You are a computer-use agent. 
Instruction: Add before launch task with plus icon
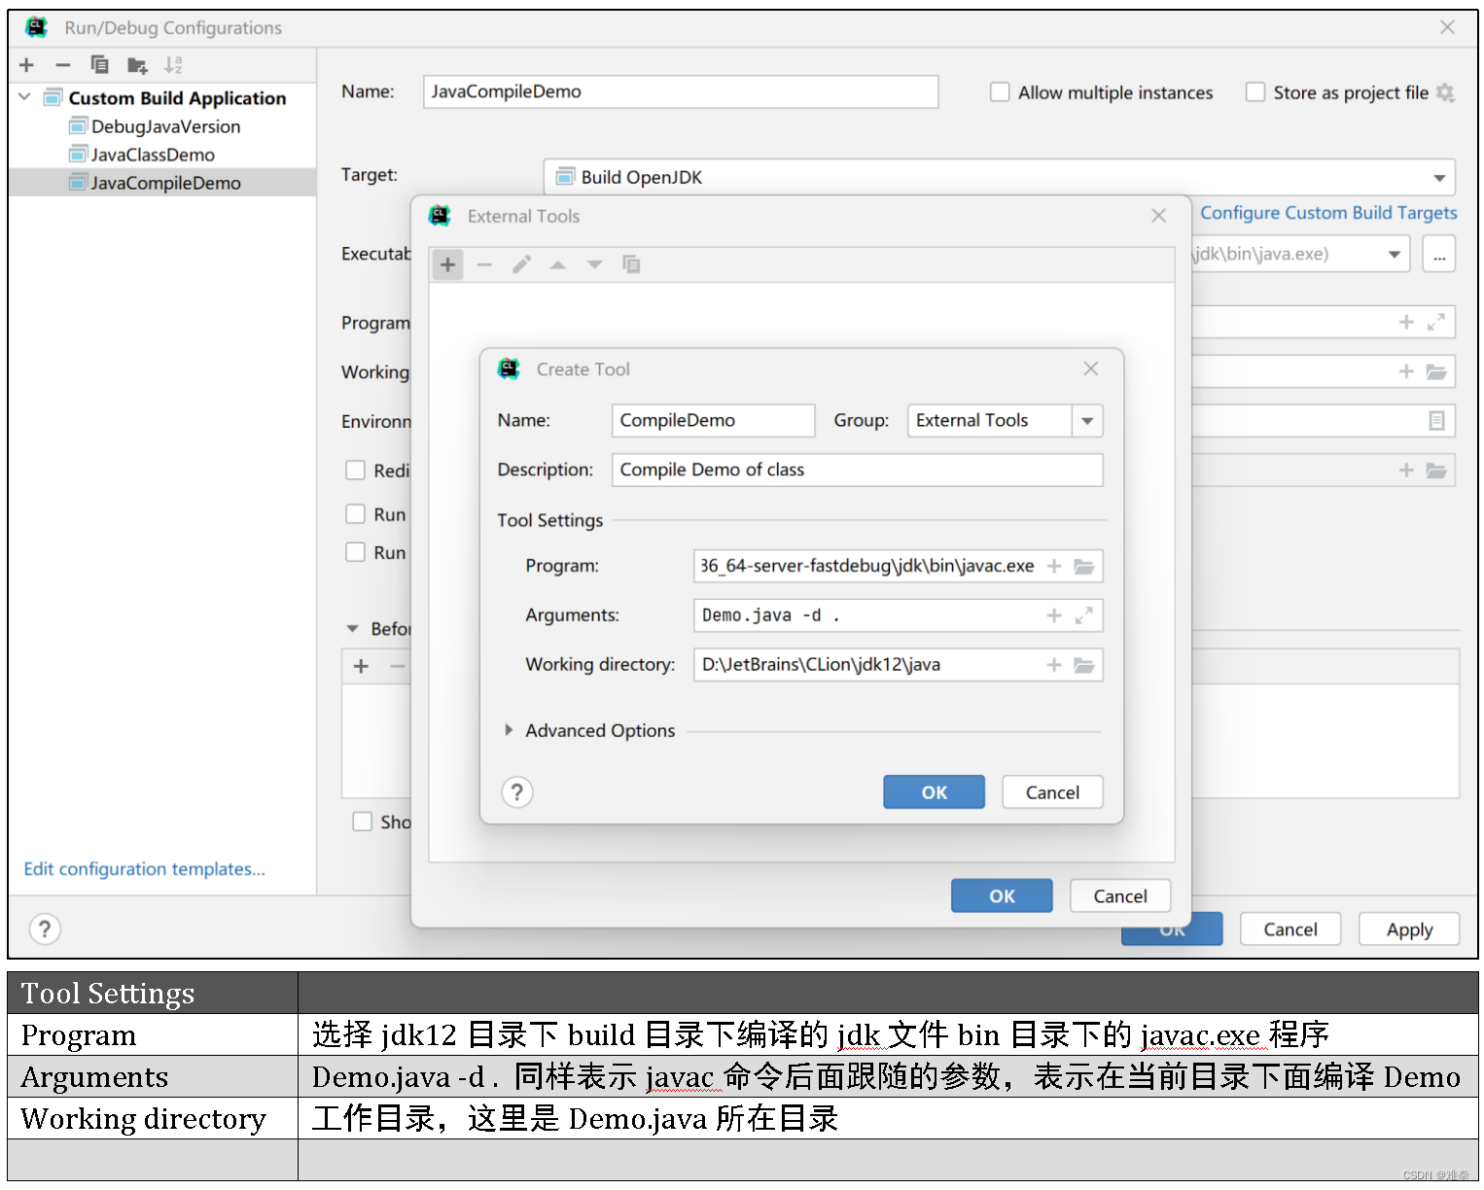point(361,666)
